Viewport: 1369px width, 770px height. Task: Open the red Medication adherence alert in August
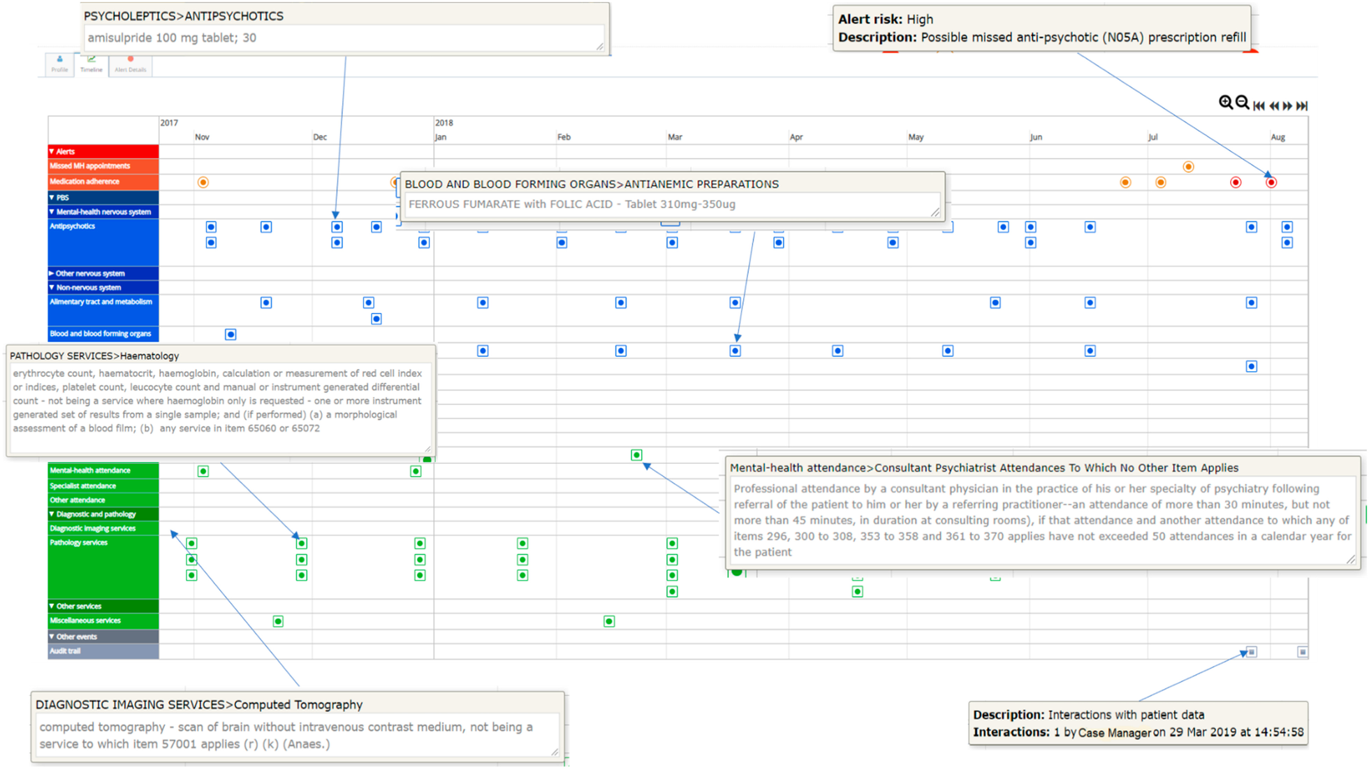[x=1271, y=182]
